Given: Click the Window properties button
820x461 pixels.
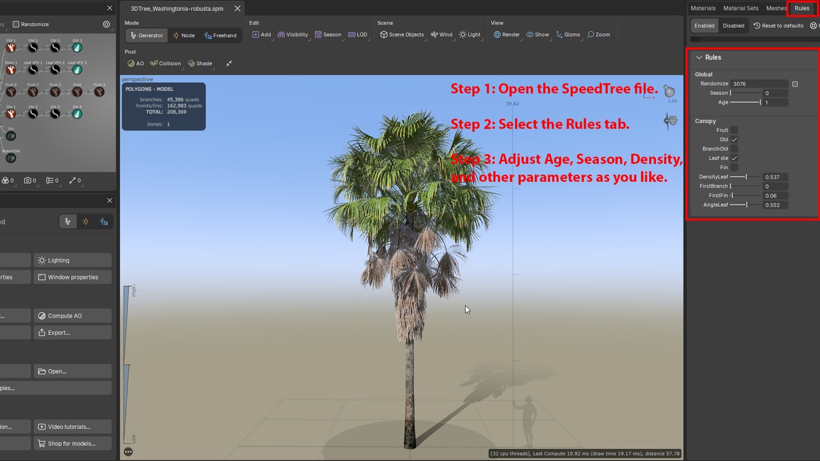Looking at the screenshot, I should click(x=72, y=277).
